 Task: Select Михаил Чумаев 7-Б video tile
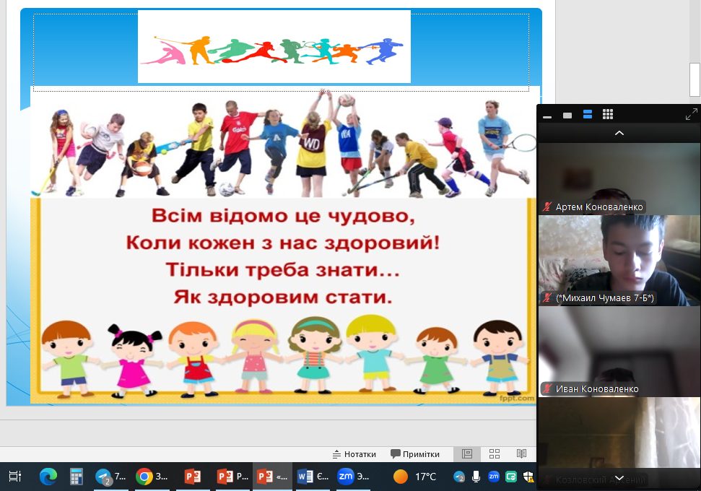click(619, 261)
